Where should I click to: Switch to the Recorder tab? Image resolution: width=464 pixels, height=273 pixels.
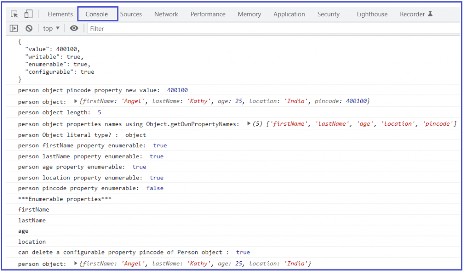[411, 14]
